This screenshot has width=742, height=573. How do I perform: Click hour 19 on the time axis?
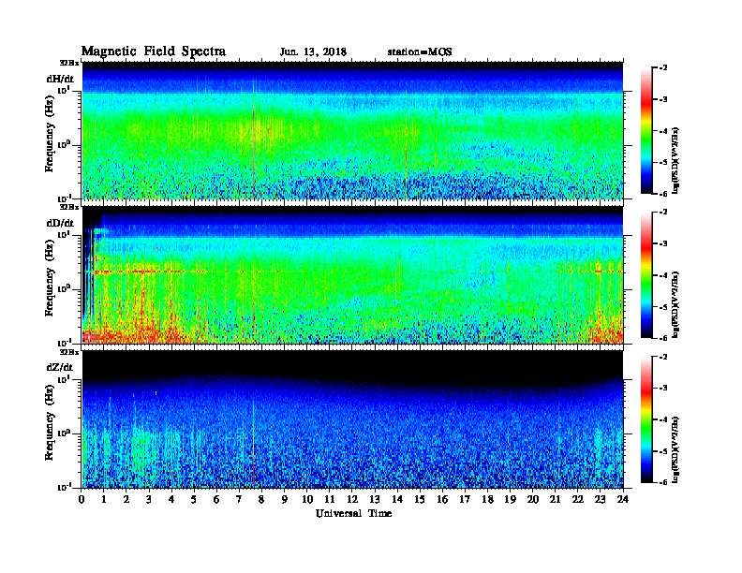click(x=510, y=499)
